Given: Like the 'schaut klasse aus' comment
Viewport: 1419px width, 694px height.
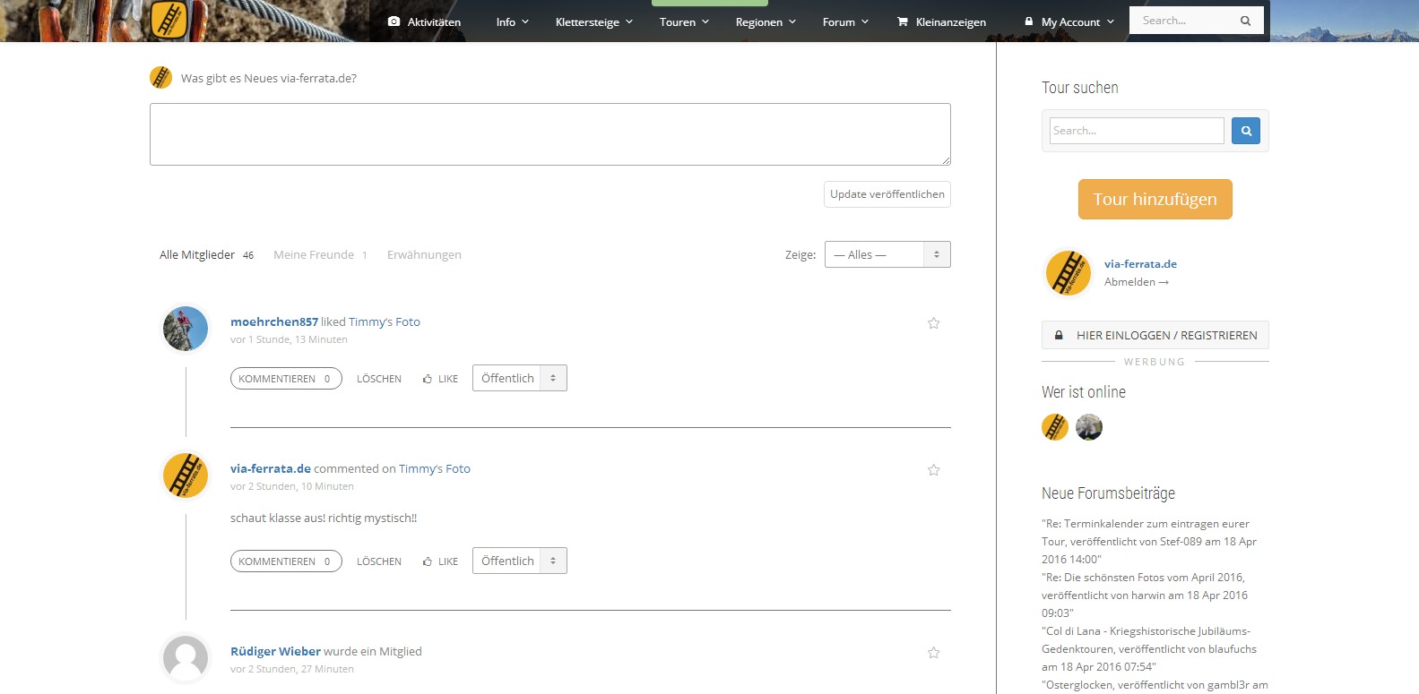Looking at the screenshot, I should 440,561.
